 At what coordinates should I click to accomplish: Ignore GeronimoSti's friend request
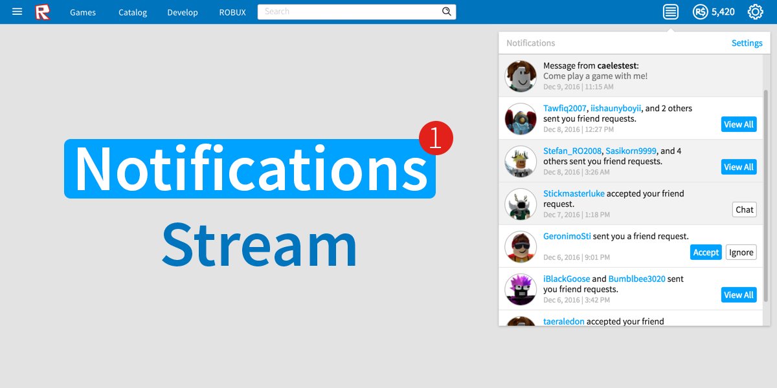coord(741,252)
